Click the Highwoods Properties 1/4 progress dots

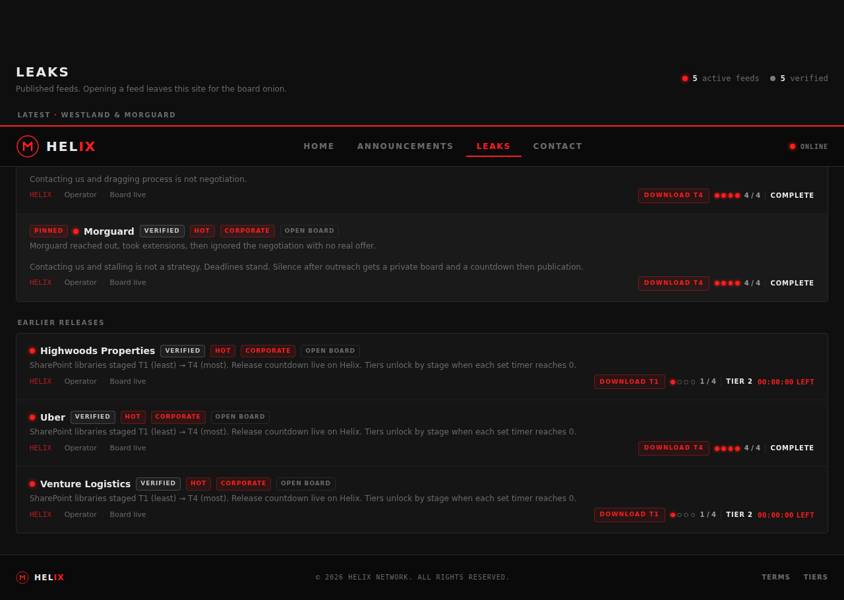coord(683,382)
